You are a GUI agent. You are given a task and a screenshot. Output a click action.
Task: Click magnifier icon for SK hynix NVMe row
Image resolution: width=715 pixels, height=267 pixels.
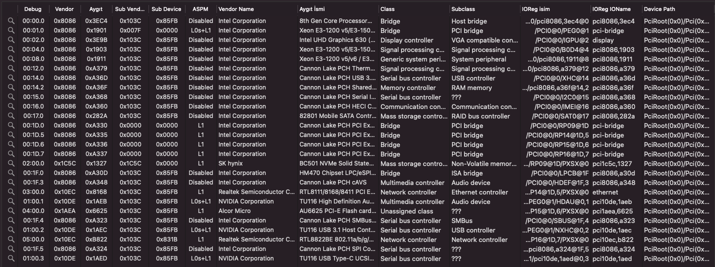(11, 163)
